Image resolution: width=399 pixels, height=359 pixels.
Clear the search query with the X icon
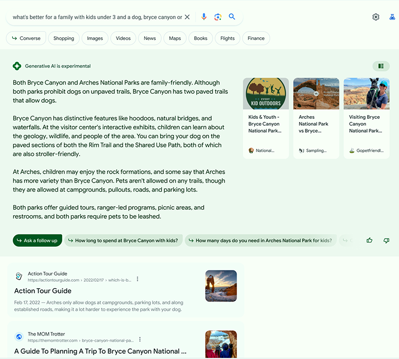tap(187, 17)
